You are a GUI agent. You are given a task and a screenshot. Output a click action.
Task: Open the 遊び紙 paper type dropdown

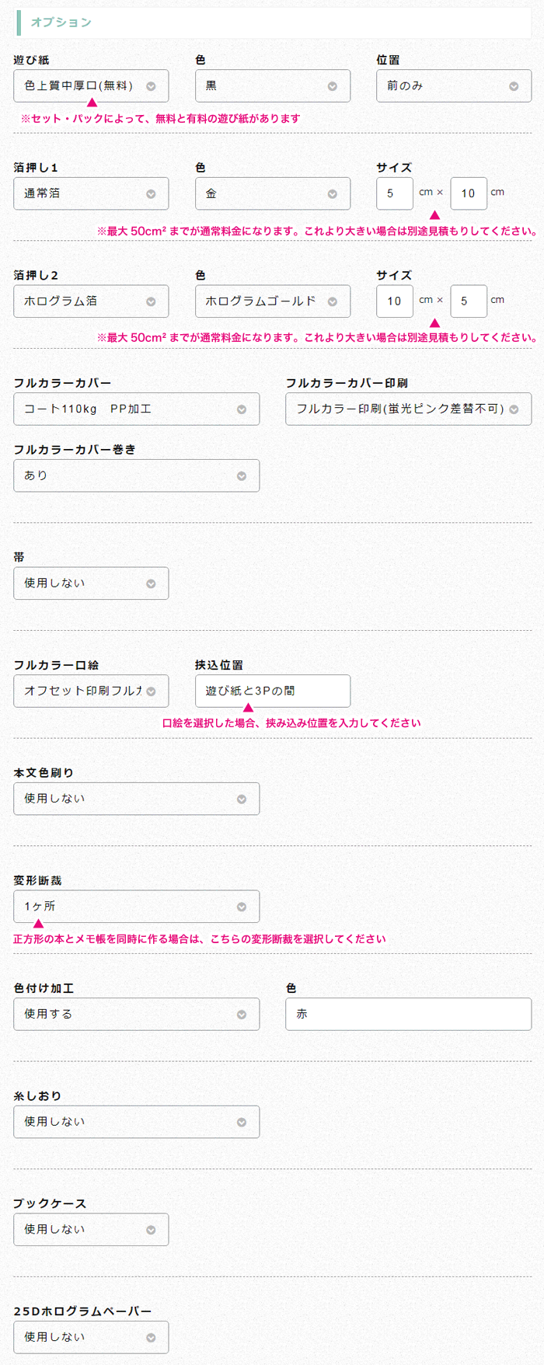coord(91,85)
